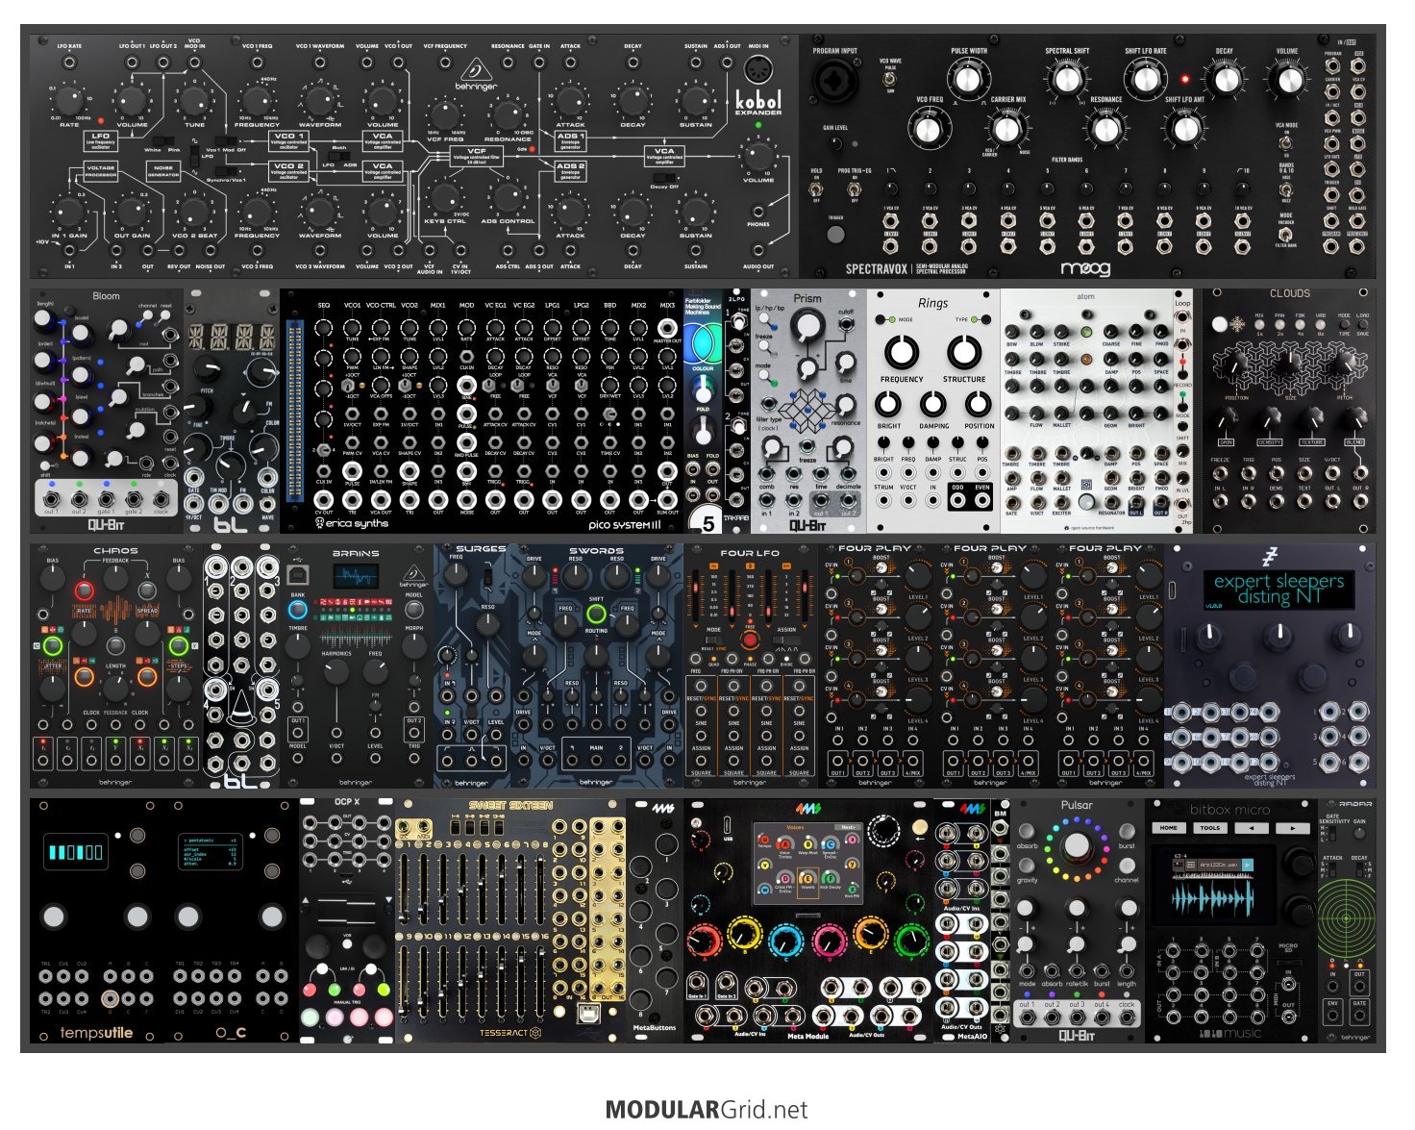
Task: Click the 'tempsutile' label
Action: click(x=96, y=1034)
